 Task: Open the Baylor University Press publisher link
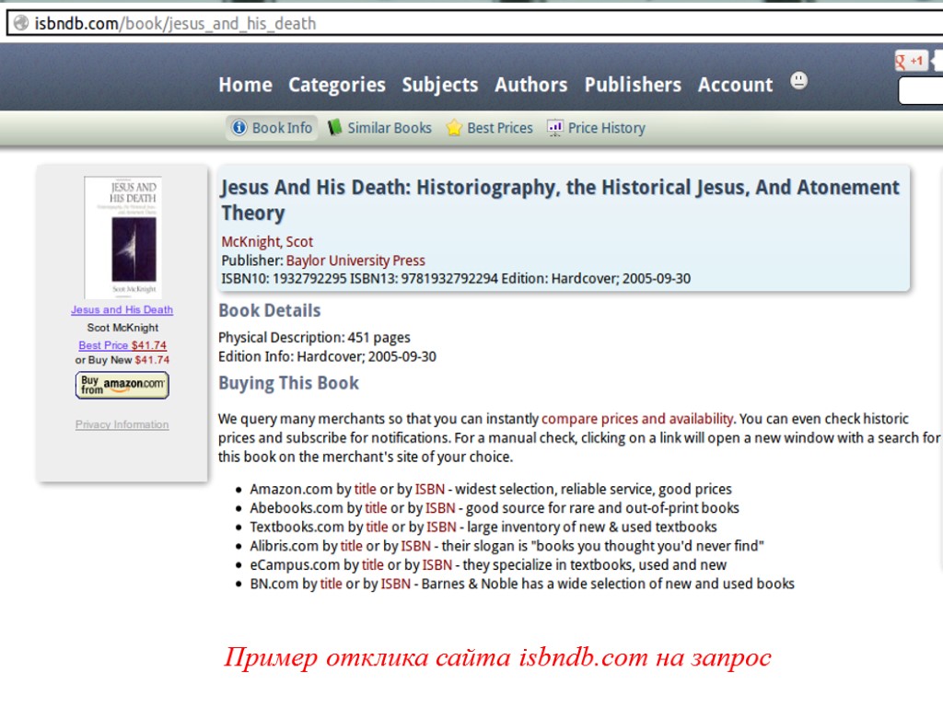pos(355,261)
